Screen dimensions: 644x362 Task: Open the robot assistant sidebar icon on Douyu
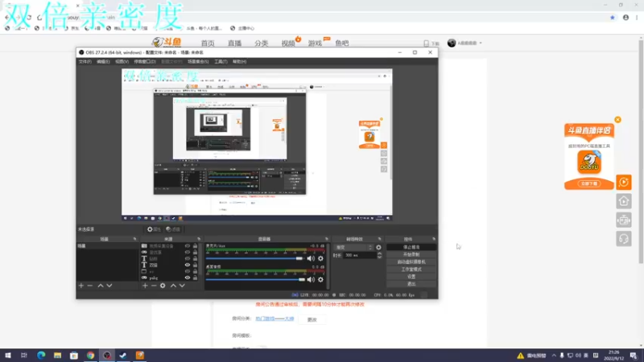(623, 220)
